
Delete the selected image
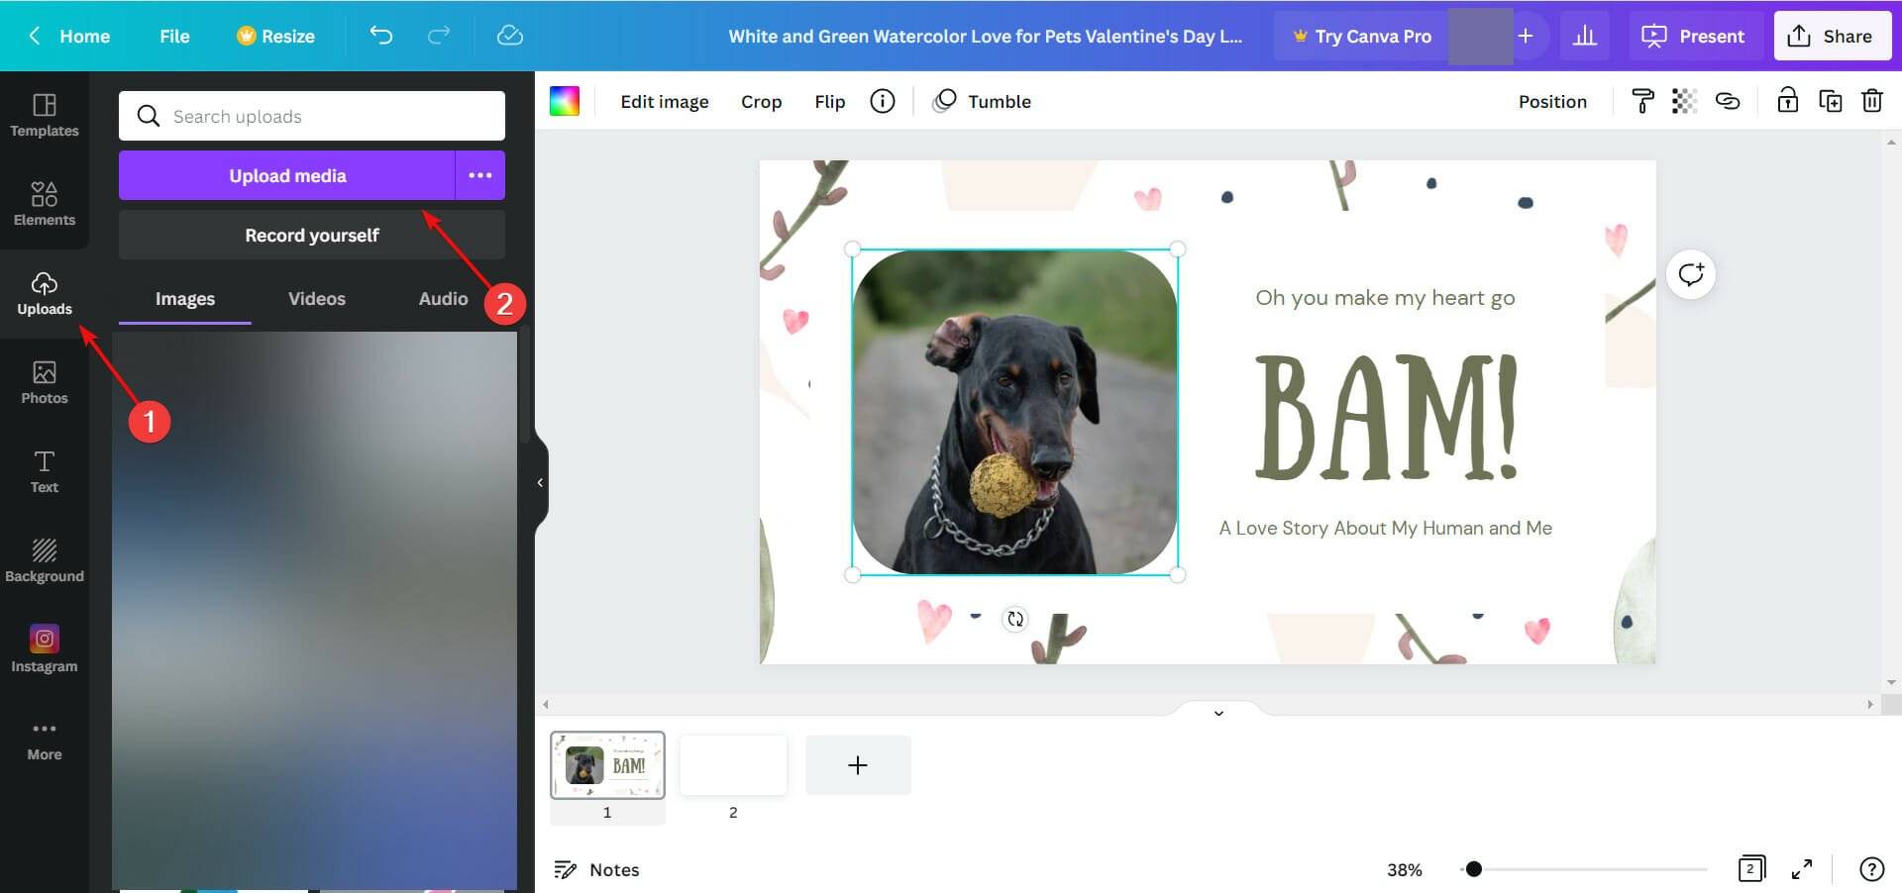tap(1872, 101)
